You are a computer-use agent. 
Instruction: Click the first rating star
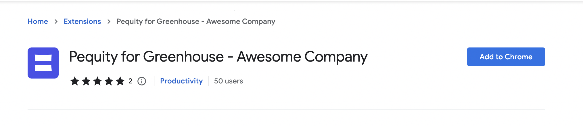(x=75, y=81)
